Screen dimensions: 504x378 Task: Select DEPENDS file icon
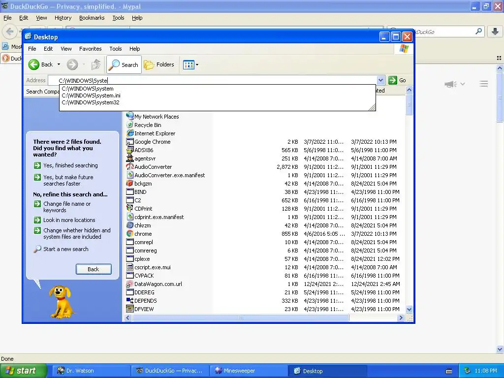129,301
